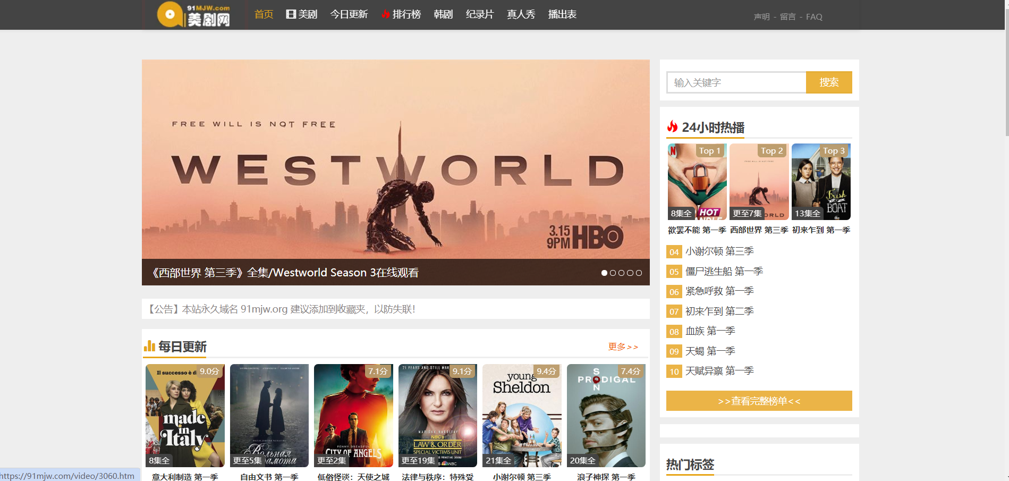Click the 05 rank badge
This screenshot has width=1009, height=481.
point(674,272)
